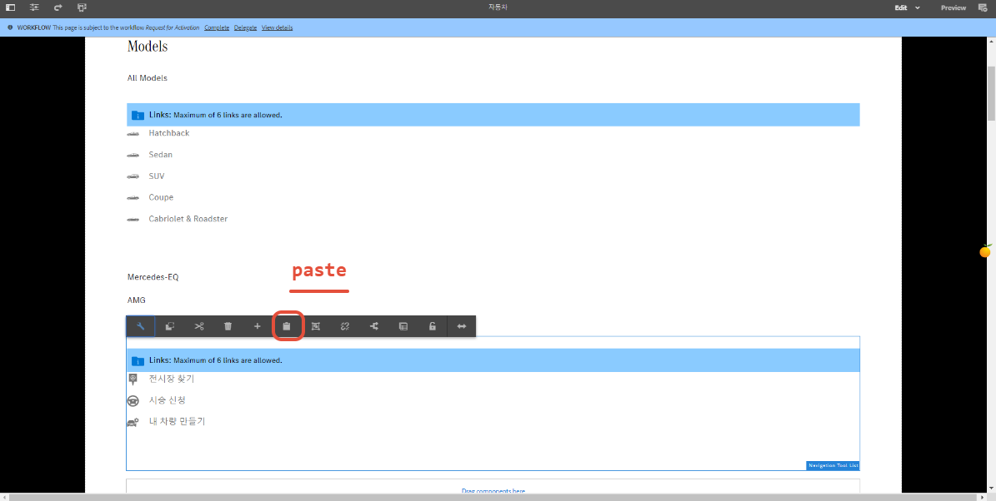Select the SUV link

pos(157,176)
